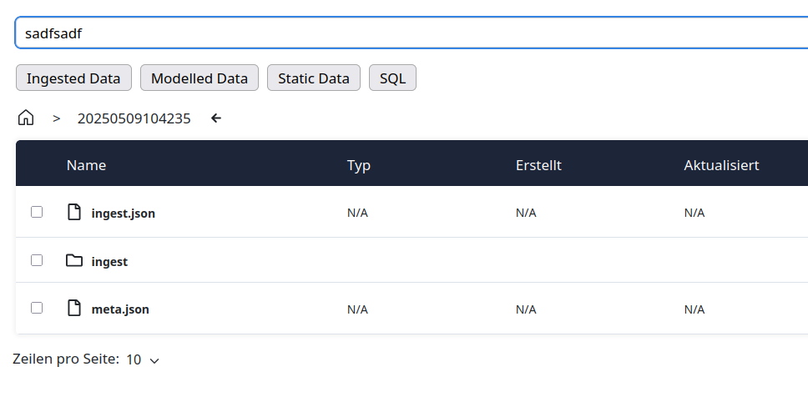This screenshot has height=402, width=808.
Task: Click the file icon next to meta.json
Action: [x=74, y=308]
